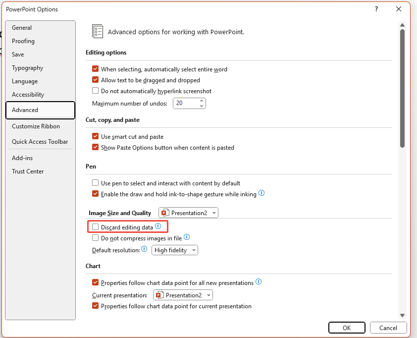Click the OK button
417x338 pixels.
(347, 328)
